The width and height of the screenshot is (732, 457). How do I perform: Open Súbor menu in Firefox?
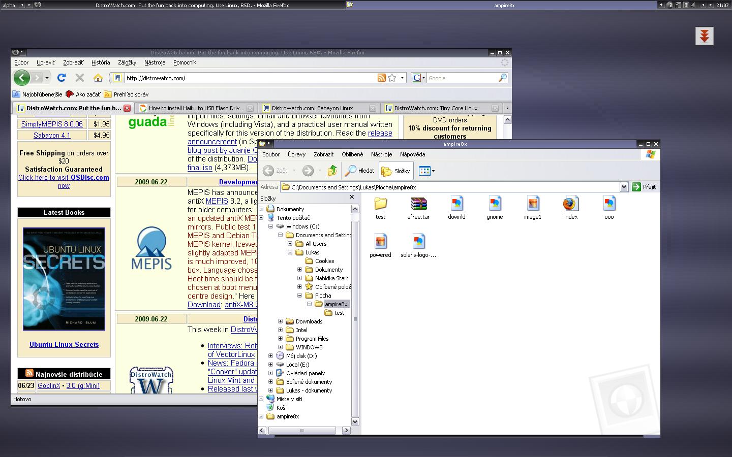click(21, 62)
